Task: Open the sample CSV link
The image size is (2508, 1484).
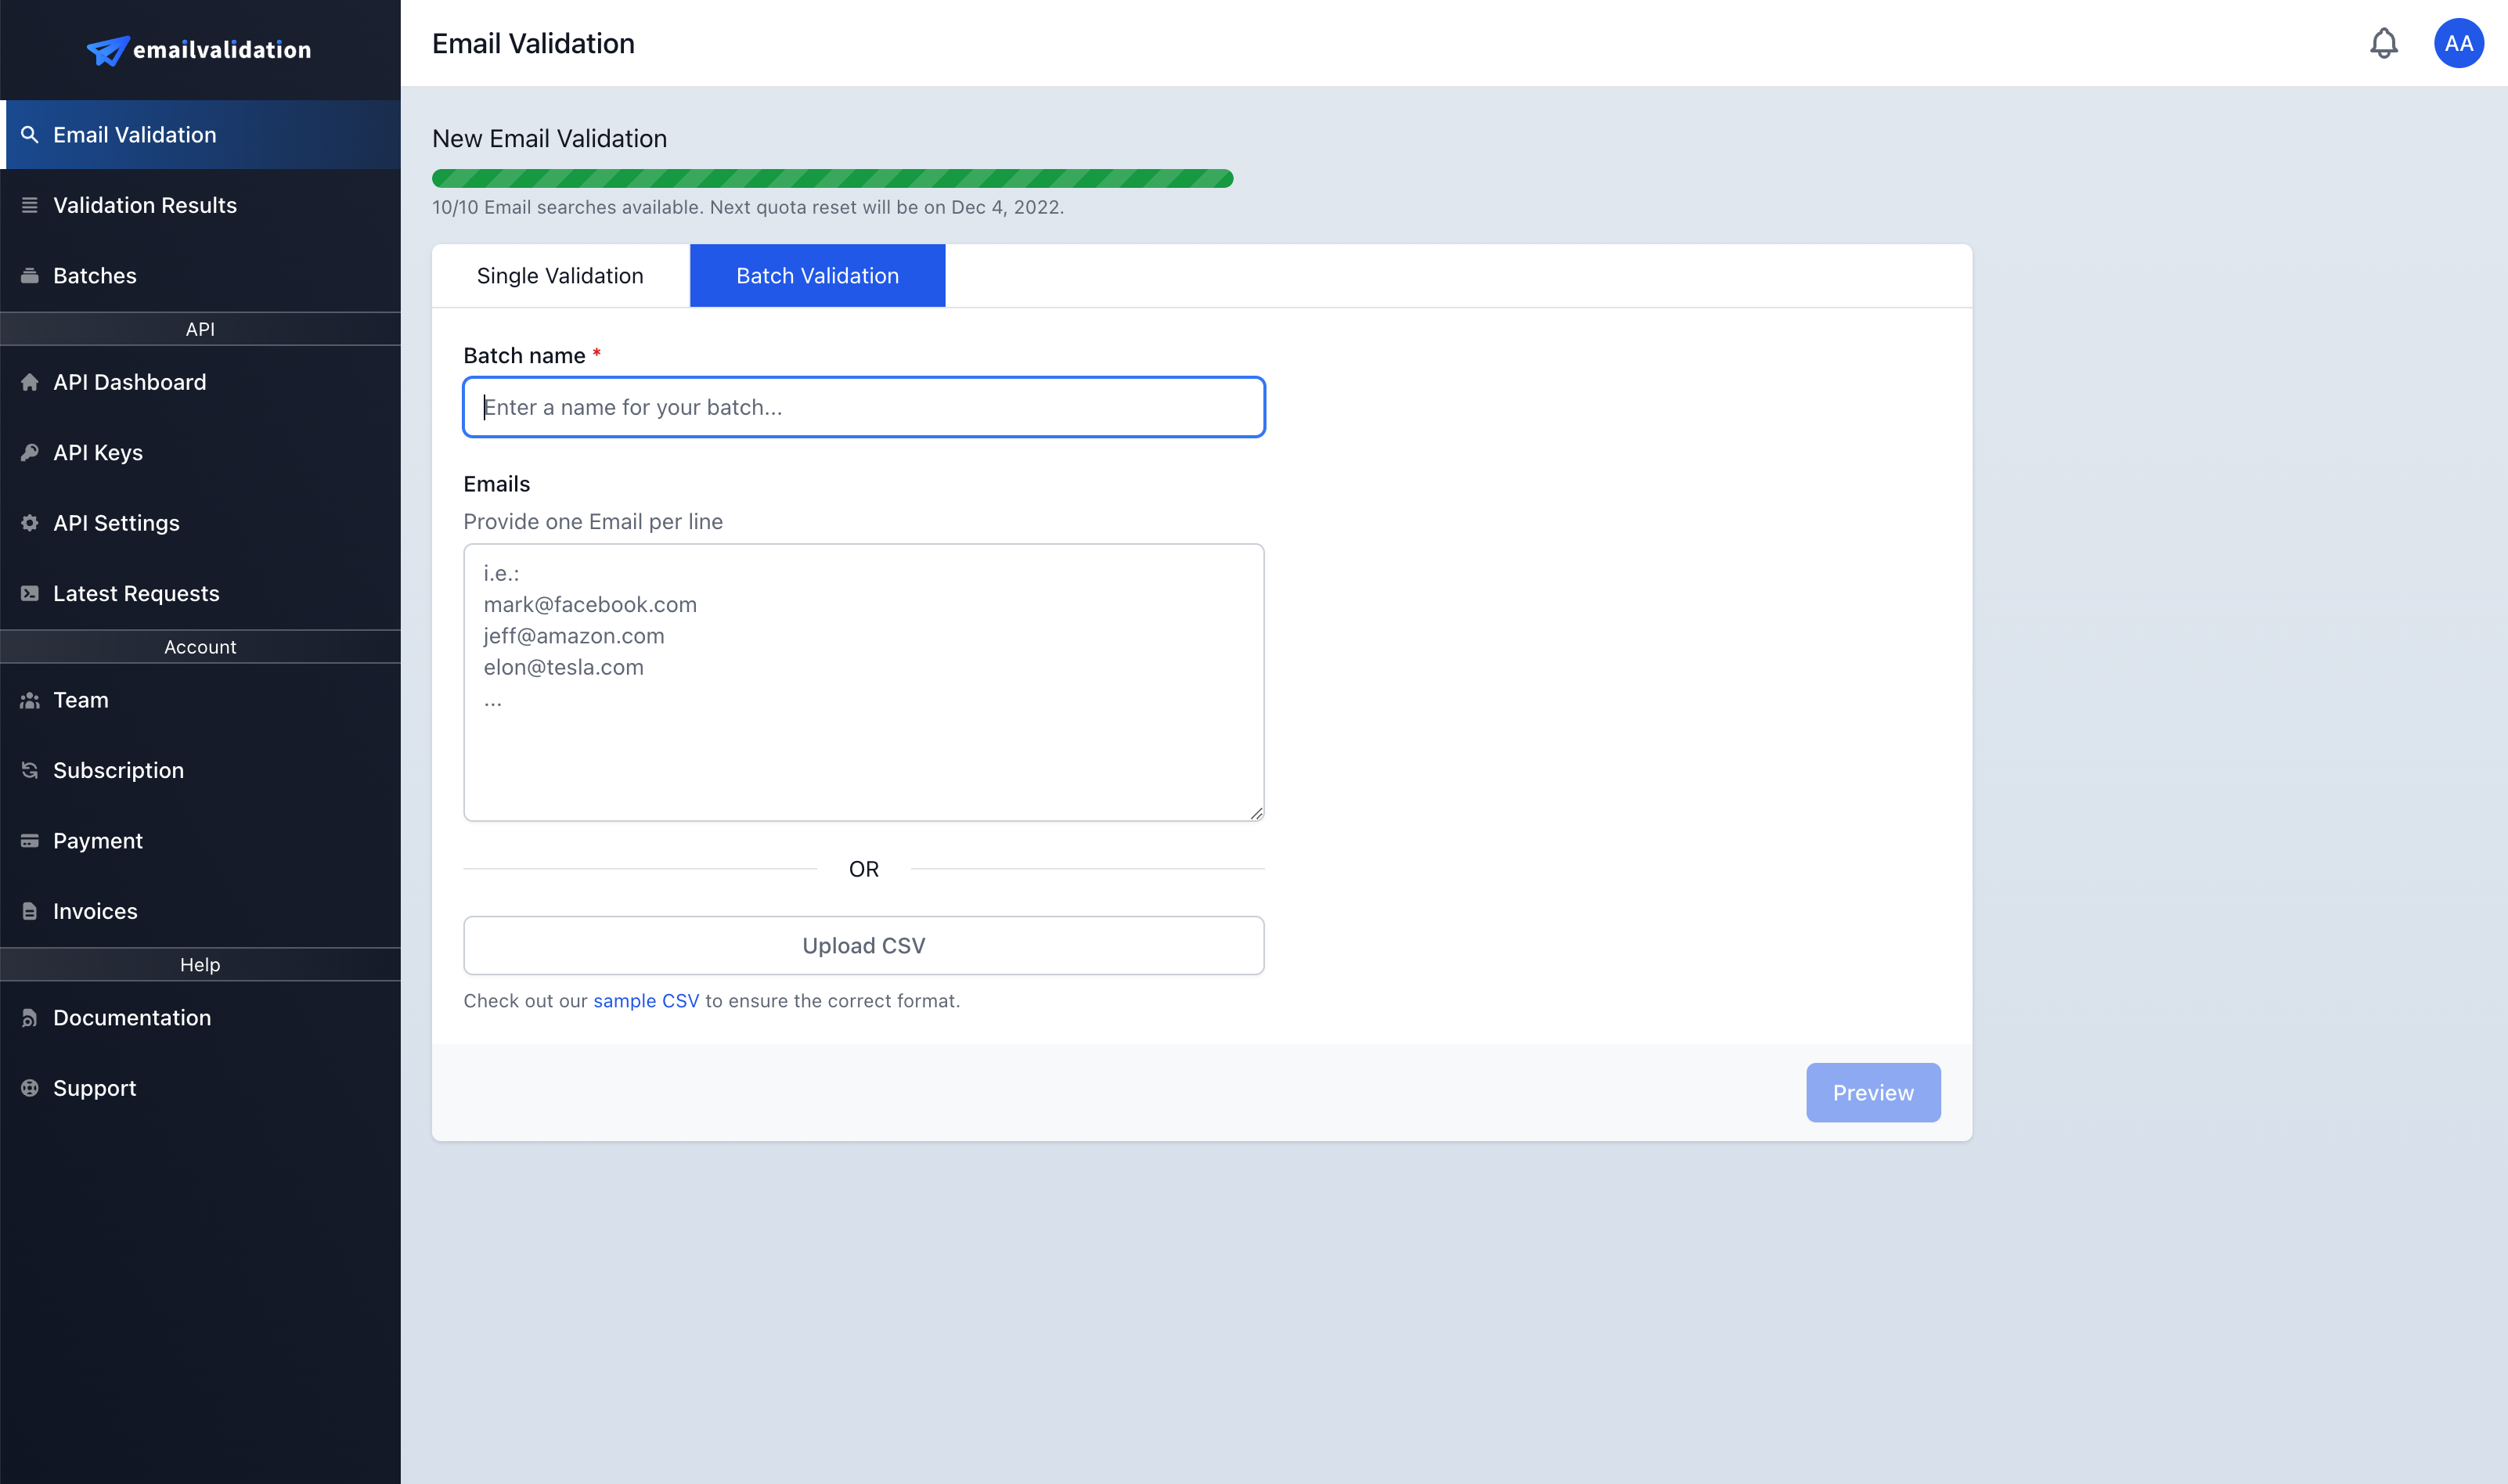Action: [646, 1000]
